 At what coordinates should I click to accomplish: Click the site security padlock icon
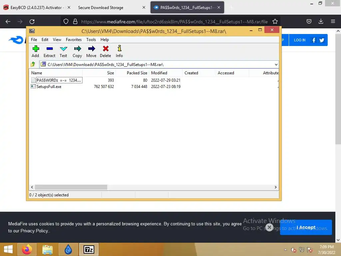pyautogui.click(x=75, y=21)
